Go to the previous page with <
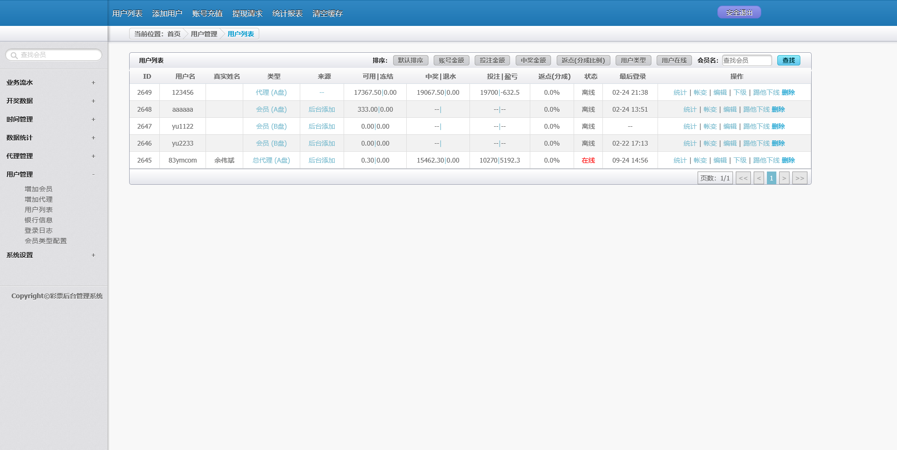897x450 pixels. [x=759, y=178]
